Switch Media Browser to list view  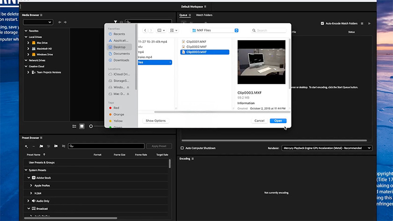click(x=74, y=126)
